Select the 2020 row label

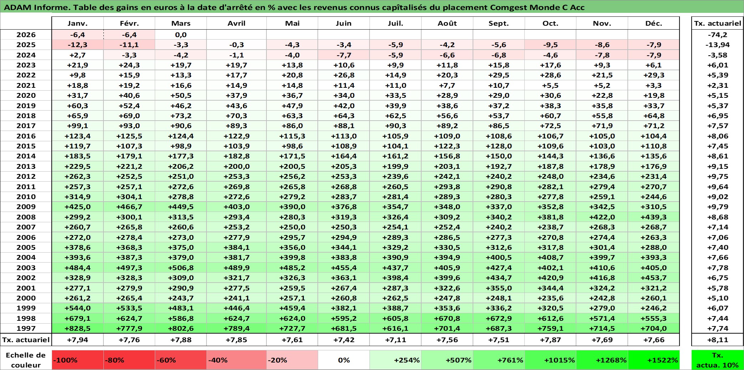(26, 95)
